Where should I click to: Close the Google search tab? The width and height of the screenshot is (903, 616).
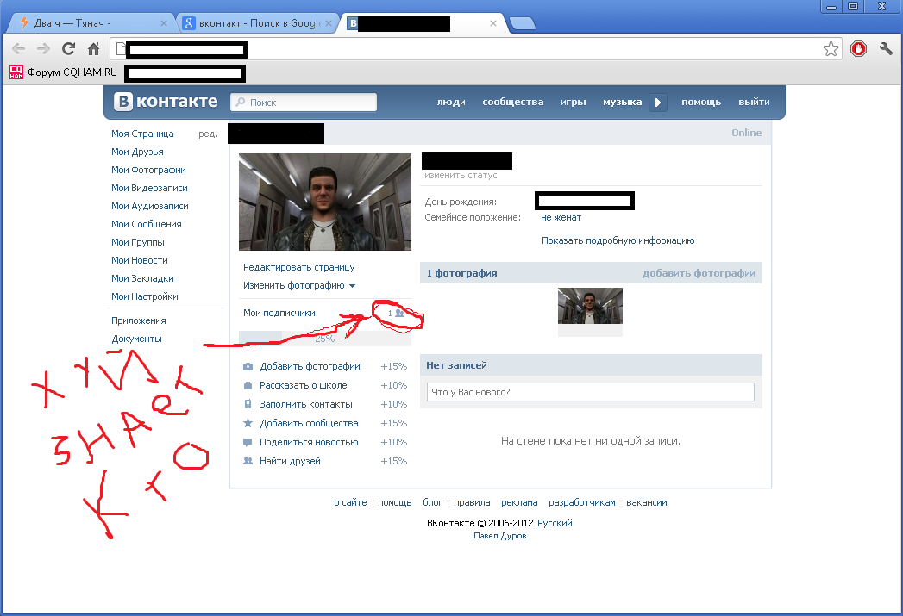point(329,23)
